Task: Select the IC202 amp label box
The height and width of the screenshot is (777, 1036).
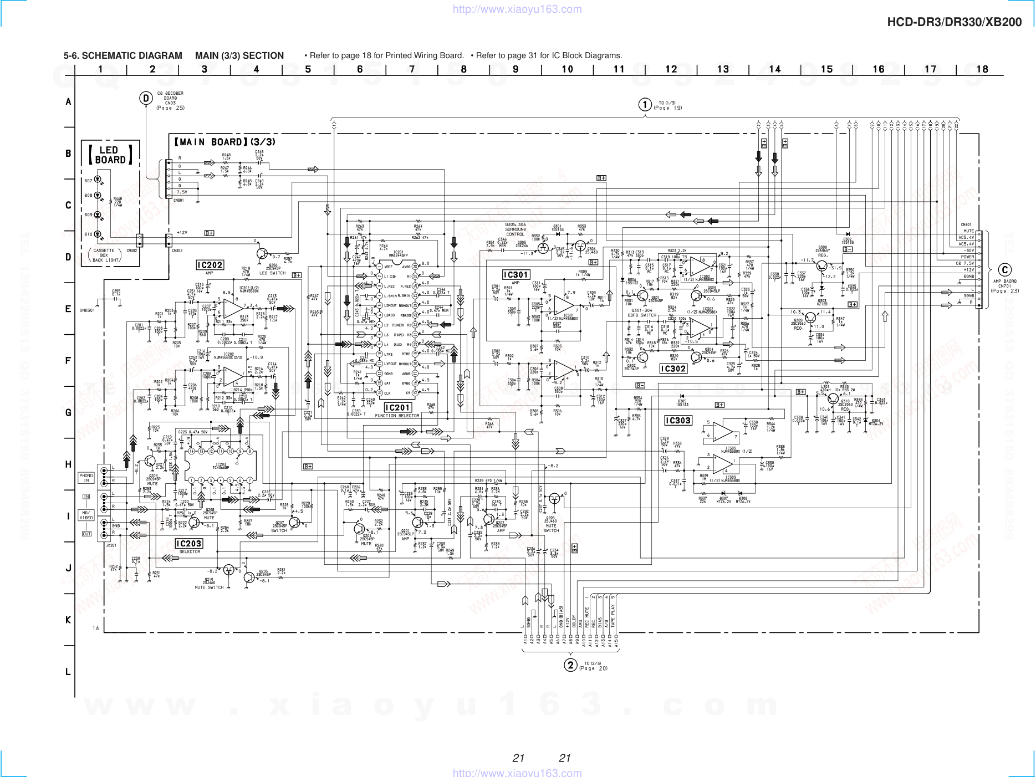Action: 210,265
